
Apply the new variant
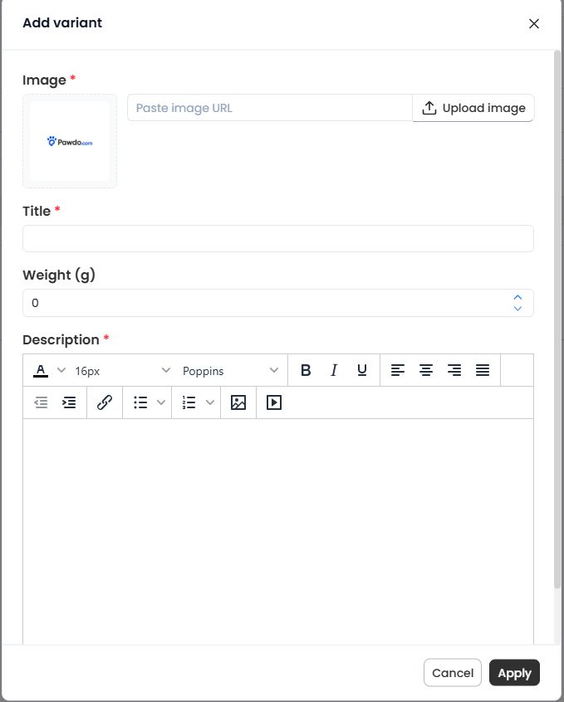coord(514,673)
